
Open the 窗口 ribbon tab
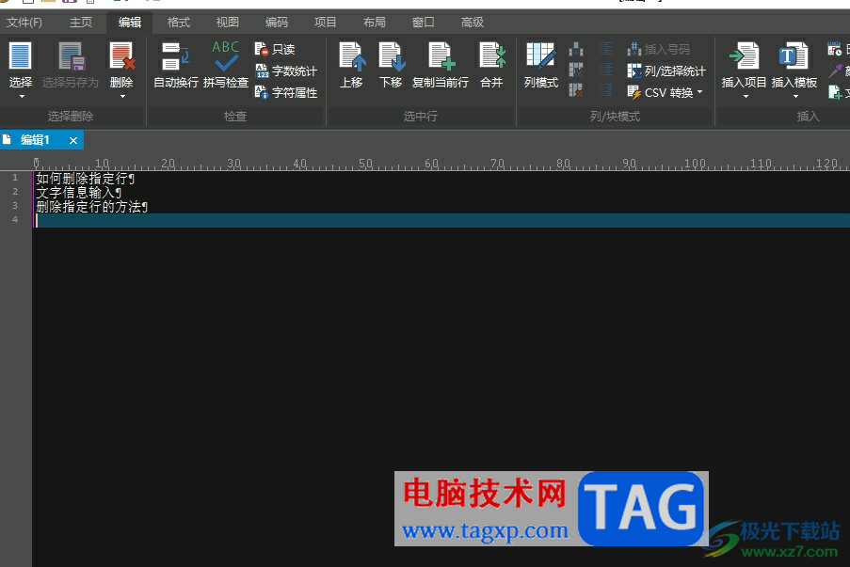(x=423, y=23)
